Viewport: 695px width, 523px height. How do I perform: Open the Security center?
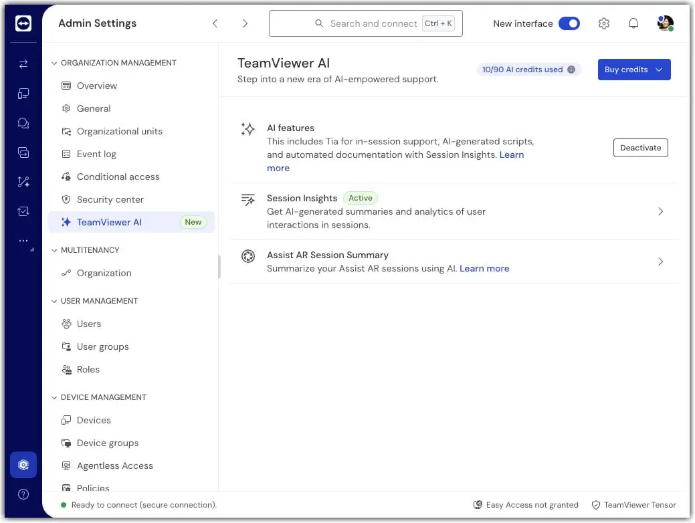point(131,199)
